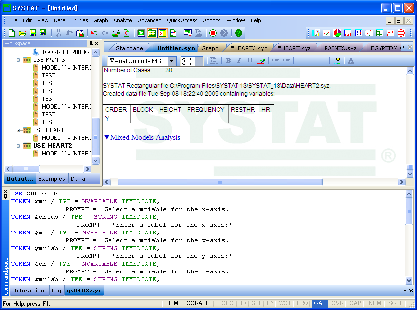Collapse the USE HEART2 tree node
417x310 pixels.
click(18, 146)
